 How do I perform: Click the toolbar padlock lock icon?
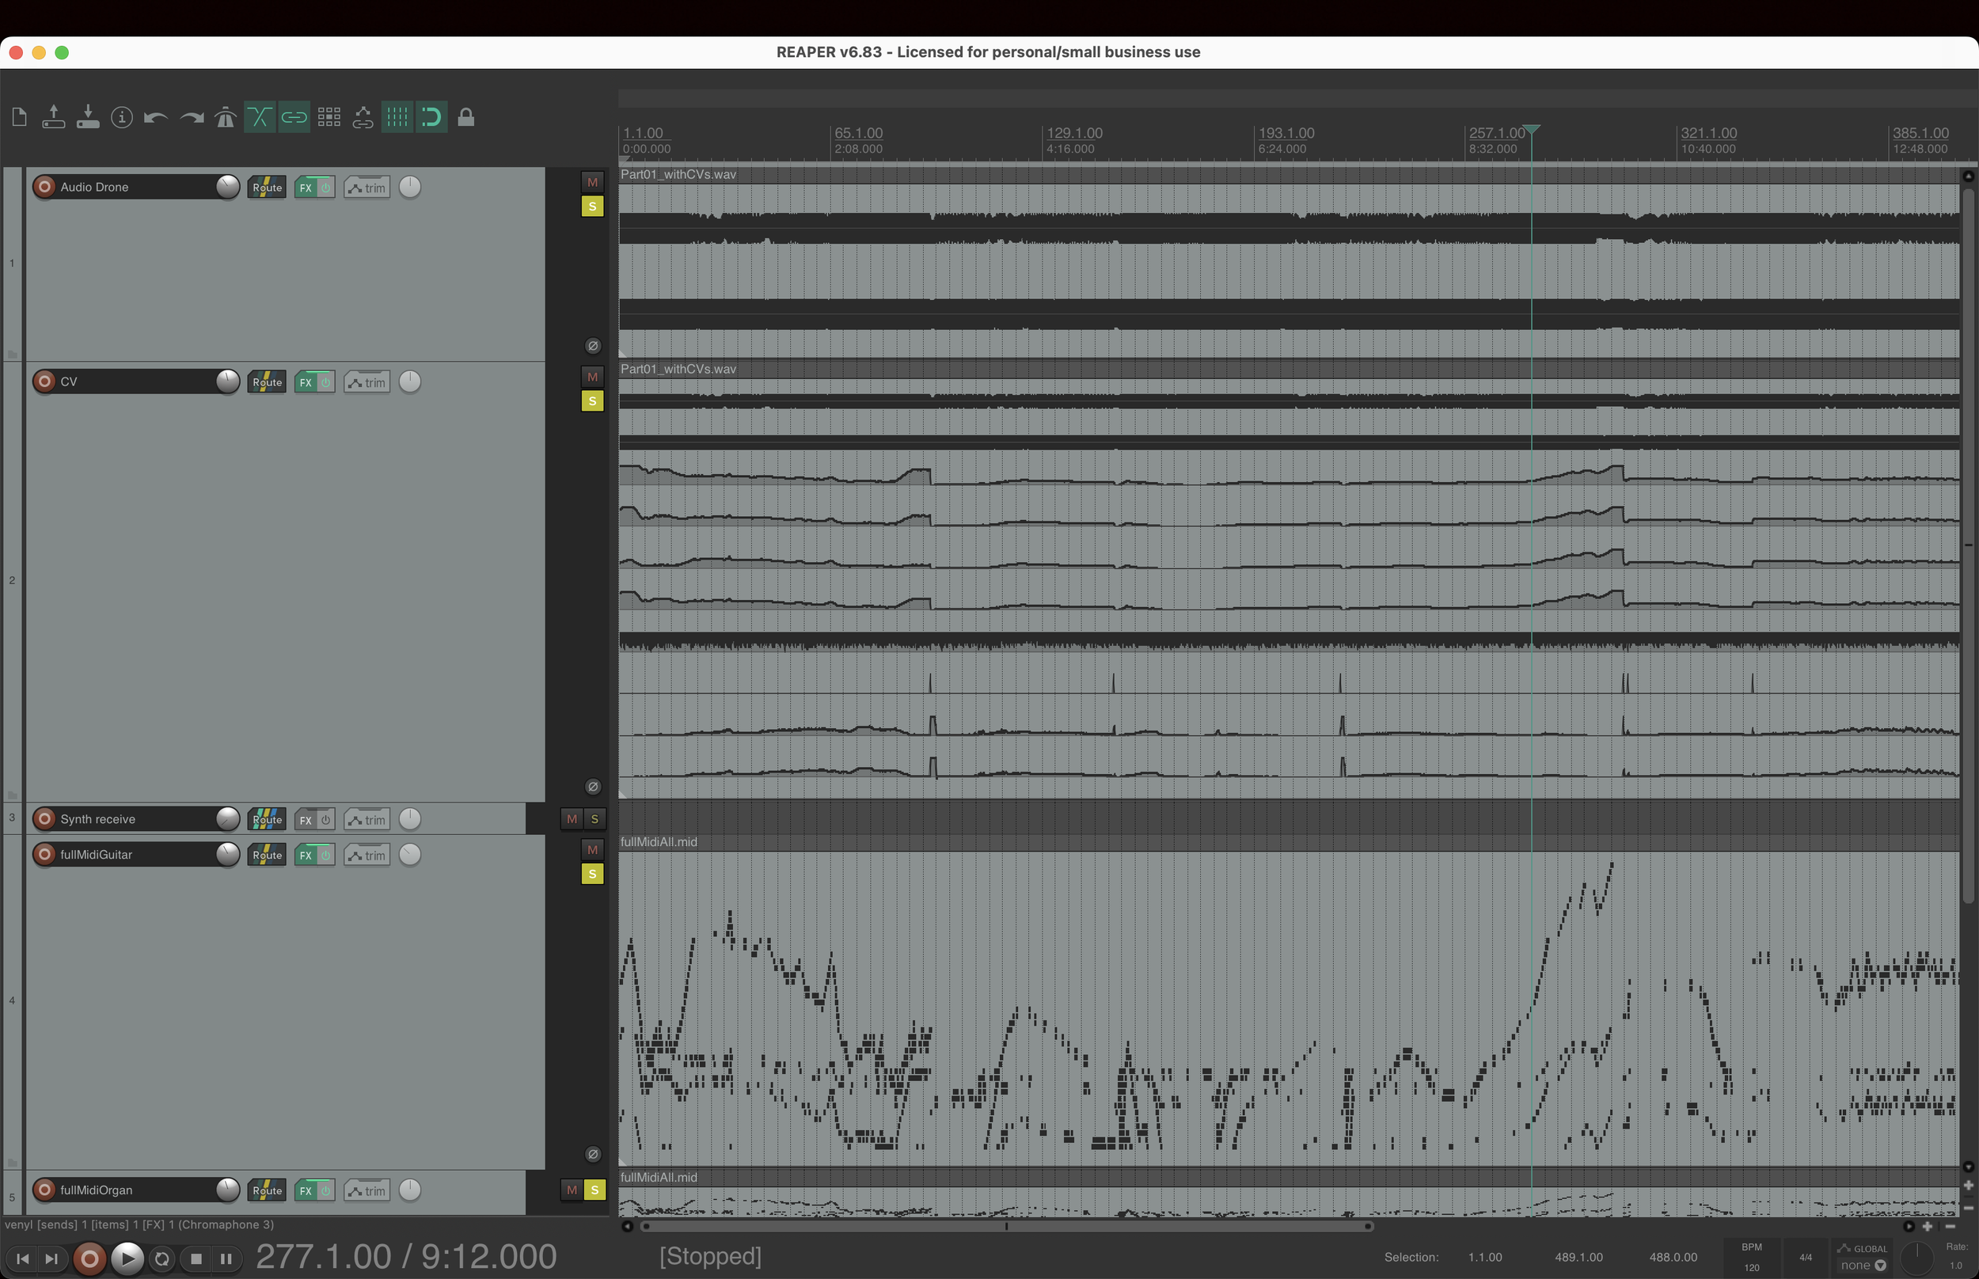(x=466, y=117)
